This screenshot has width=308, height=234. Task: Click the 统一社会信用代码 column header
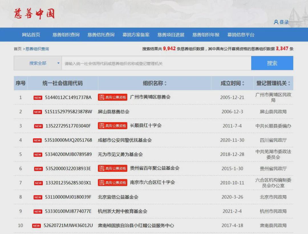(62, 83)
